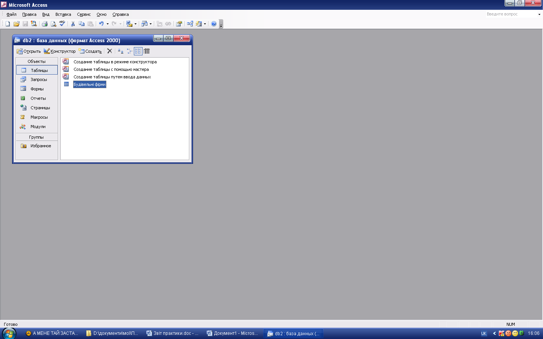Click the Объекты group header
The image size is (543, 339).
37,61
